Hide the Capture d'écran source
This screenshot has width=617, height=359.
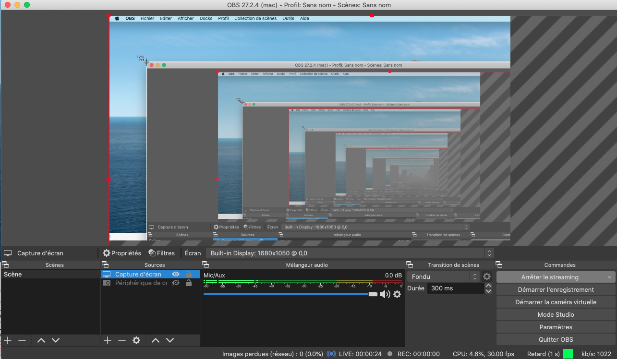coord(176,275)
